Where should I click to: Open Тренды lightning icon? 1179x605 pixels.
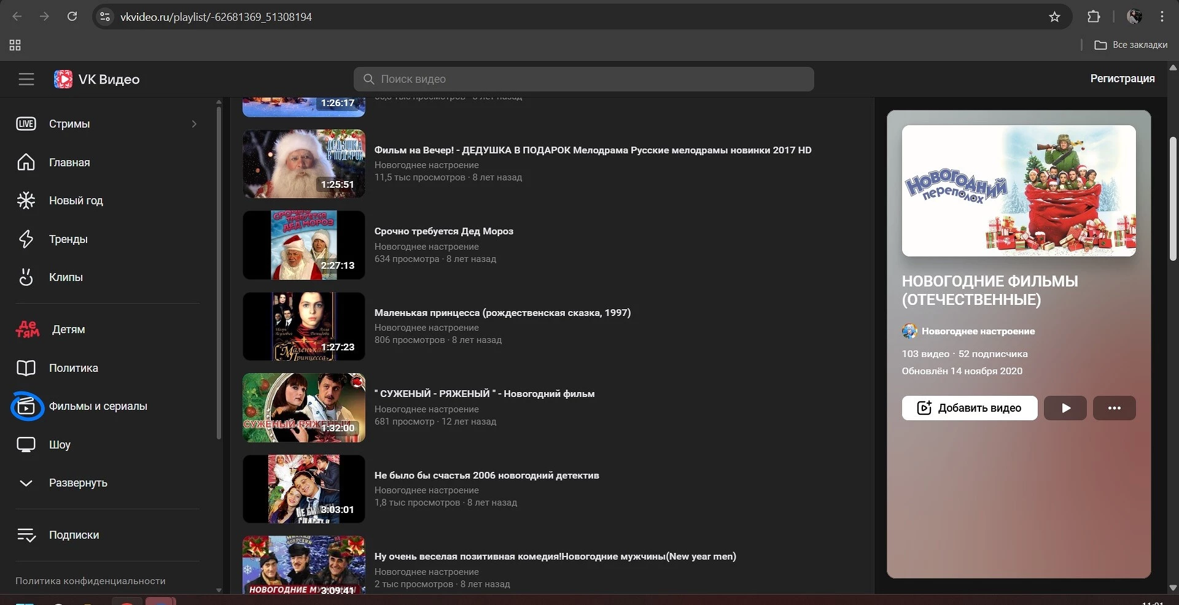click(26, 239)
